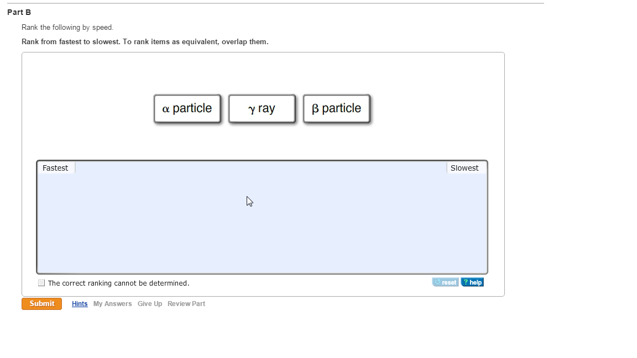Click 'The correct ranking cannot be determined' label text

[118, 283]
